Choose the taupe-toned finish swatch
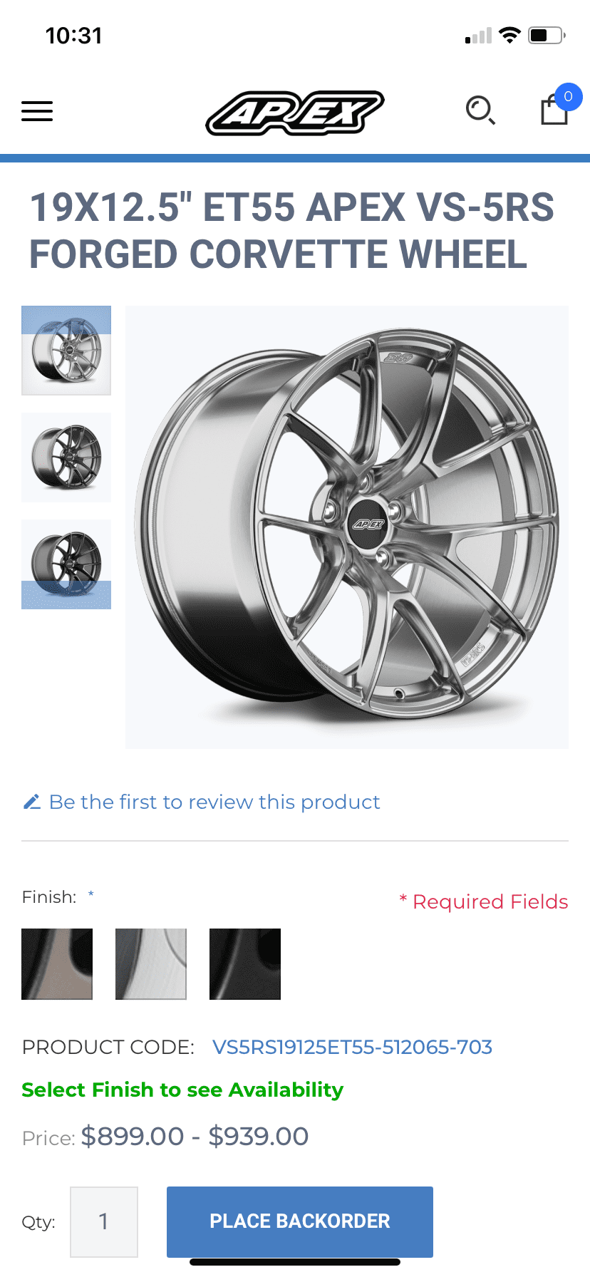This screenshot has height=1277, width=590. pyautogui.click(x=57, y=963)
